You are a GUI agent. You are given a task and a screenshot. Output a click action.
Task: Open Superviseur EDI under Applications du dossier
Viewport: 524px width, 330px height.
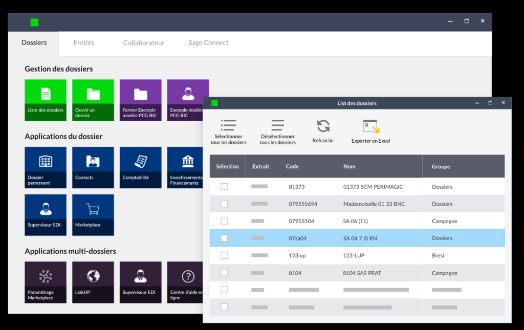coord(46,215)
